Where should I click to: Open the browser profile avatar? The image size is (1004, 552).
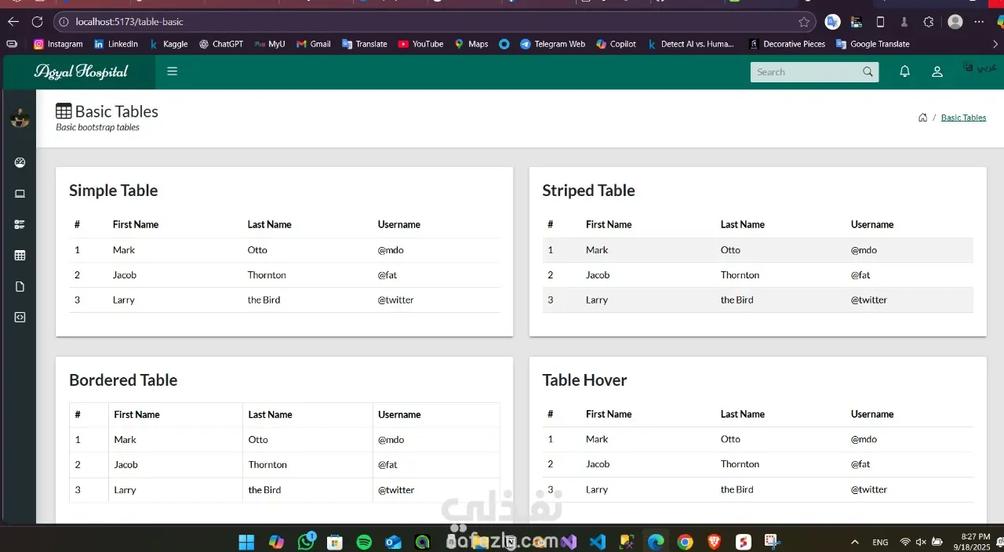pos(955,22)
